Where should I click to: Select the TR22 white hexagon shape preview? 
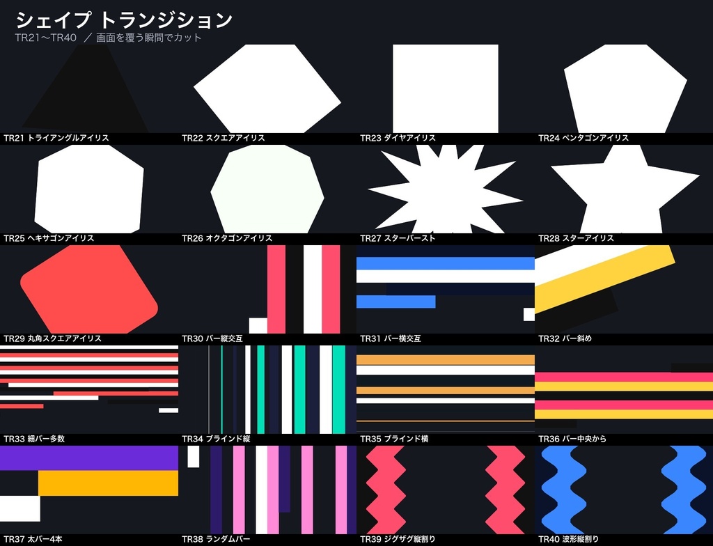(267, 88)
